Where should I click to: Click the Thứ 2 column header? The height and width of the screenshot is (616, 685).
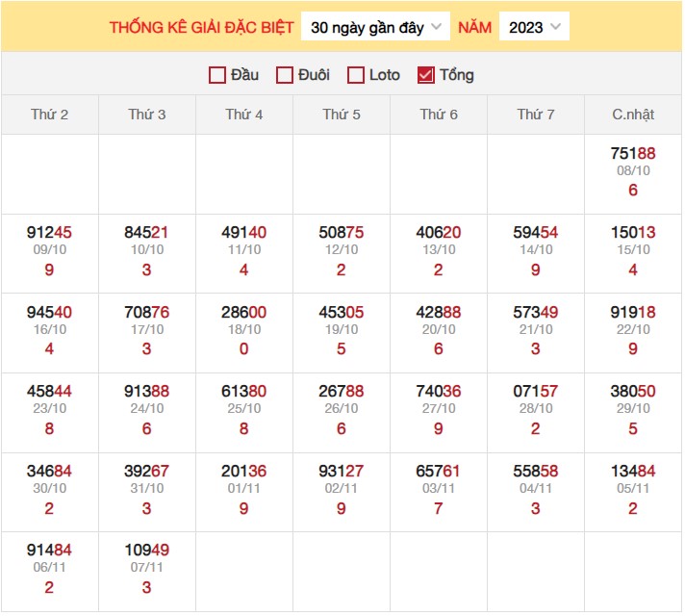click(50, 115)
